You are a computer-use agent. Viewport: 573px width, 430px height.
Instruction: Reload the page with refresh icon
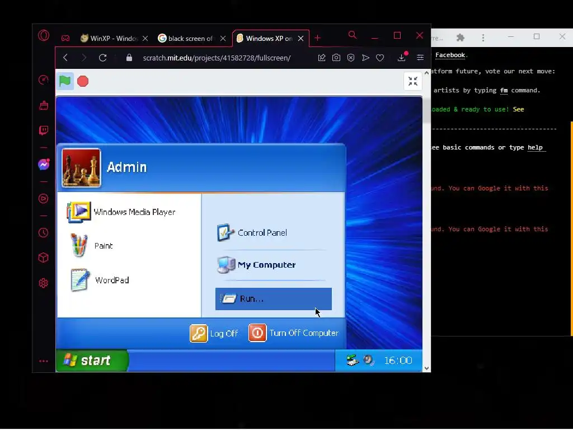pos(103,58)
